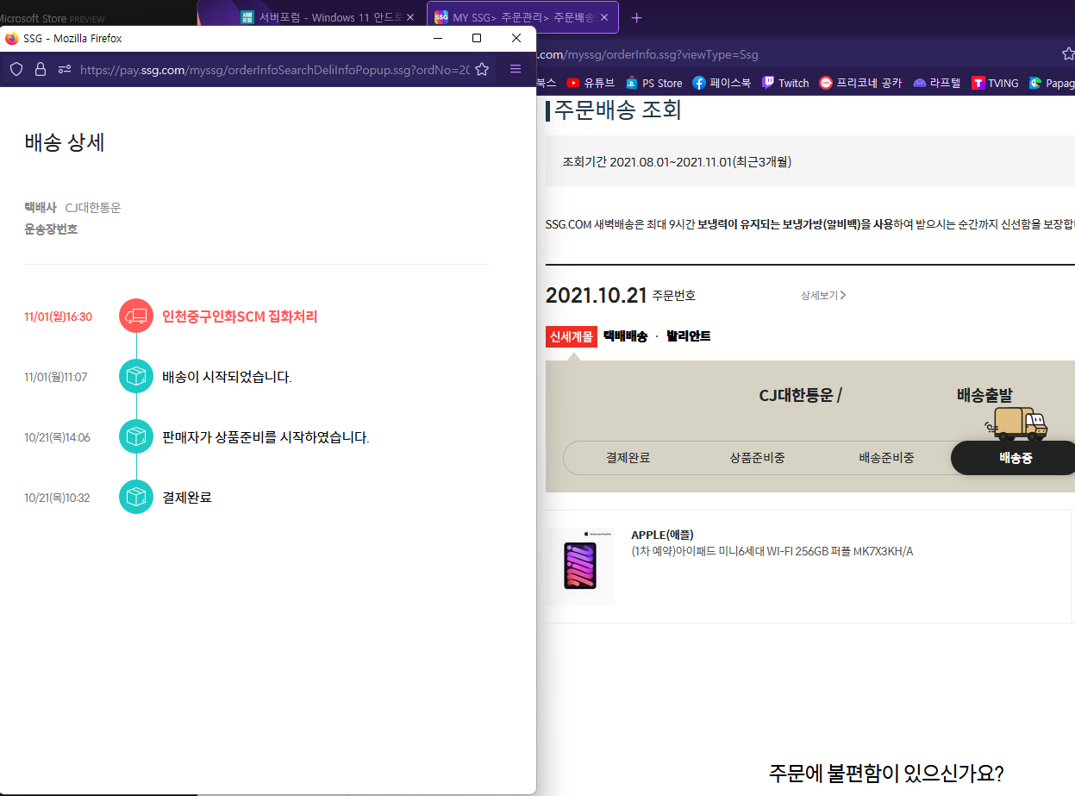Click the 배송중 active progress step

click(x=1015, y=458)
